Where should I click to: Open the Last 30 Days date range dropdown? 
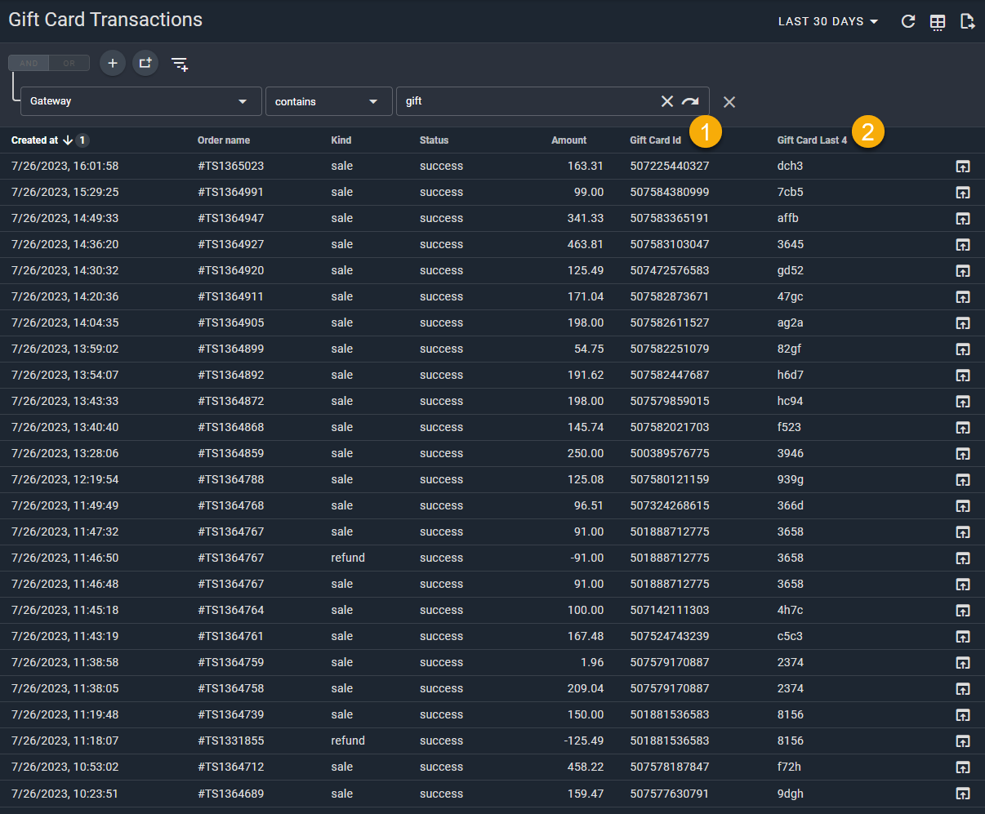tap(828, 22)
